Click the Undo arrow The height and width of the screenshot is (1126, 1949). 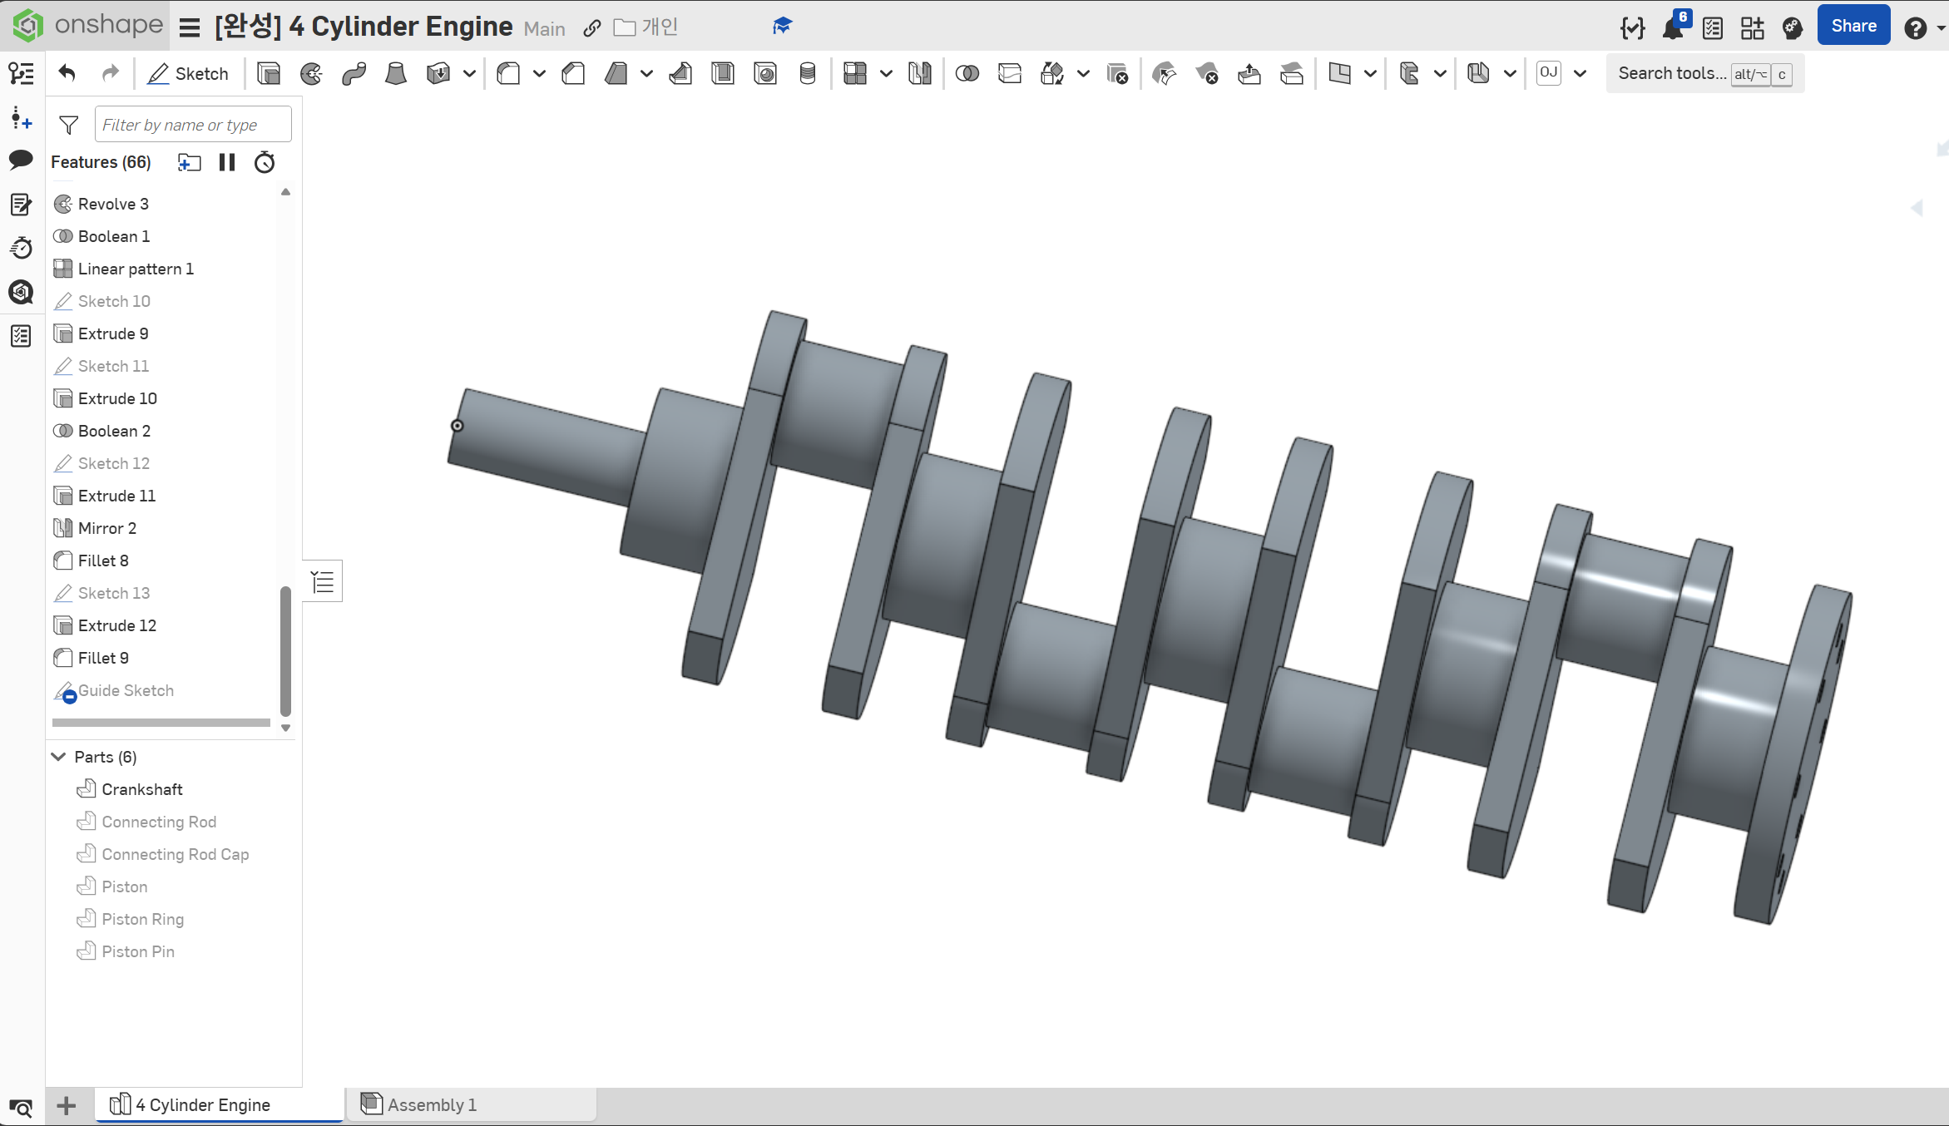[67, 74]
